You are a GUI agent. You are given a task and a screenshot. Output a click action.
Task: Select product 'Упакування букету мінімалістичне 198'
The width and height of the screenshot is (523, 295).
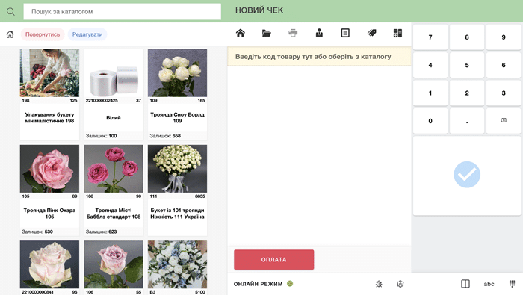pyautogui.click(x=49, y=94)
